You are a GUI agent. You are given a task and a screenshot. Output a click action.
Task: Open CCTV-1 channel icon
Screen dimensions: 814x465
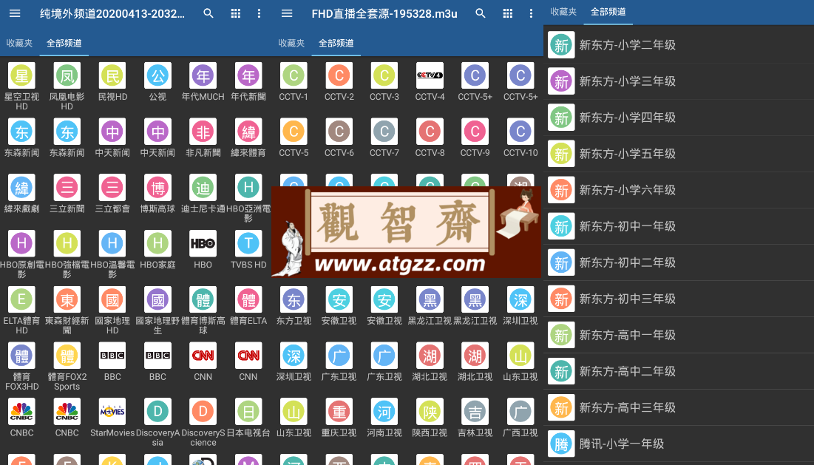tap(294, 75)
